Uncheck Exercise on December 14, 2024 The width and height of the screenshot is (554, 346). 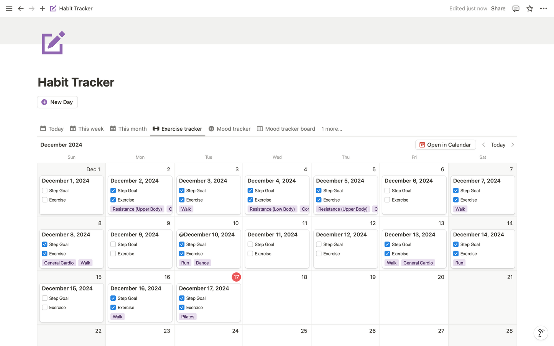point(456,254)
